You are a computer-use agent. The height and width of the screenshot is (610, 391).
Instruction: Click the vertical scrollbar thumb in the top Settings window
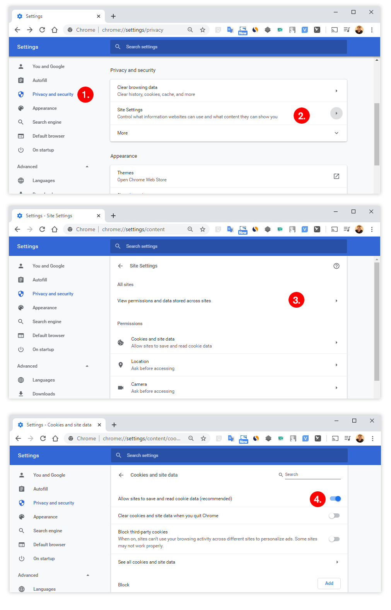(x=377, y=134)
